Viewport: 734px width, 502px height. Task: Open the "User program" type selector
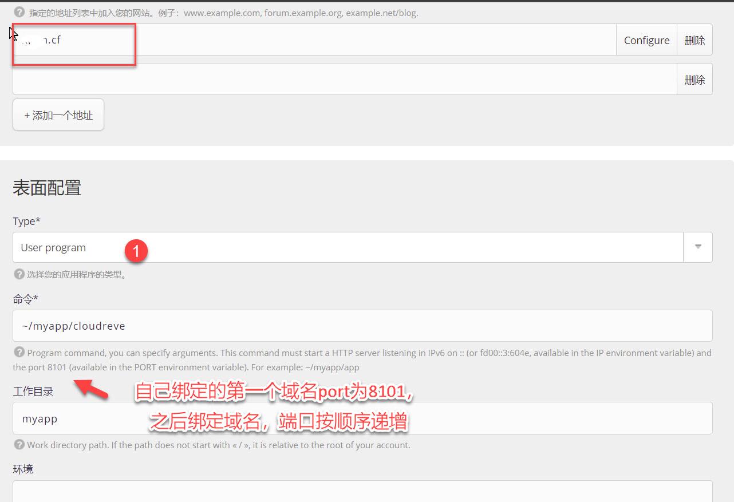pos(229,247)
